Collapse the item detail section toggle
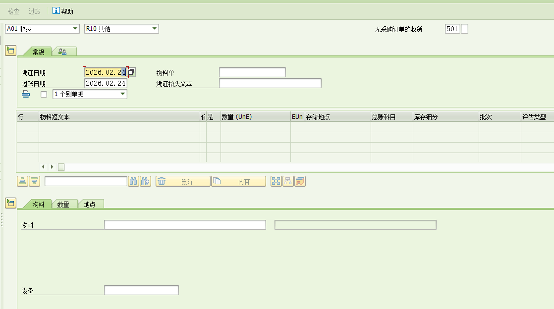 (x=10, y=202)
